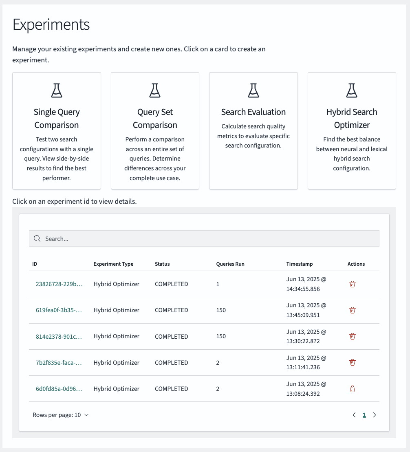Delete experiment 23826728 using its trash icon
410x452 pixels.
[x=352, y=284]
